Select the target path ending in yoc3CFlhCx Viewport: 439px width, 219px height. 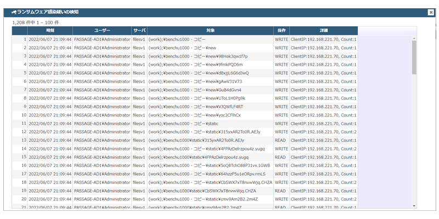click(194, 115)
